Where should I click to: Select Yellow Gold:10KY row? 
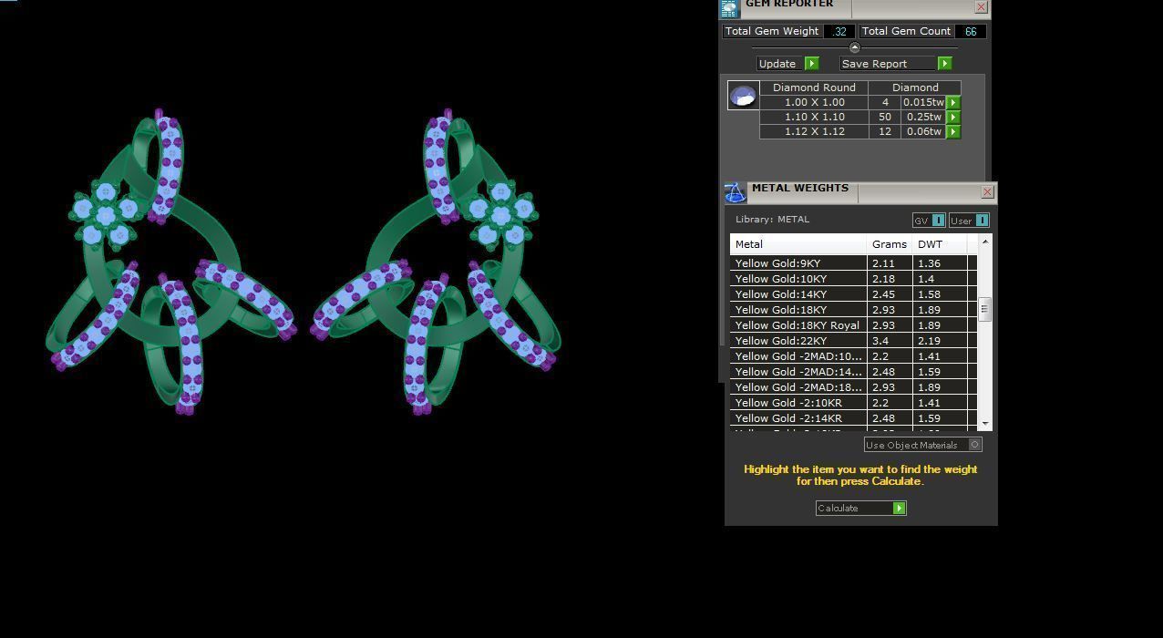(853, 279)
